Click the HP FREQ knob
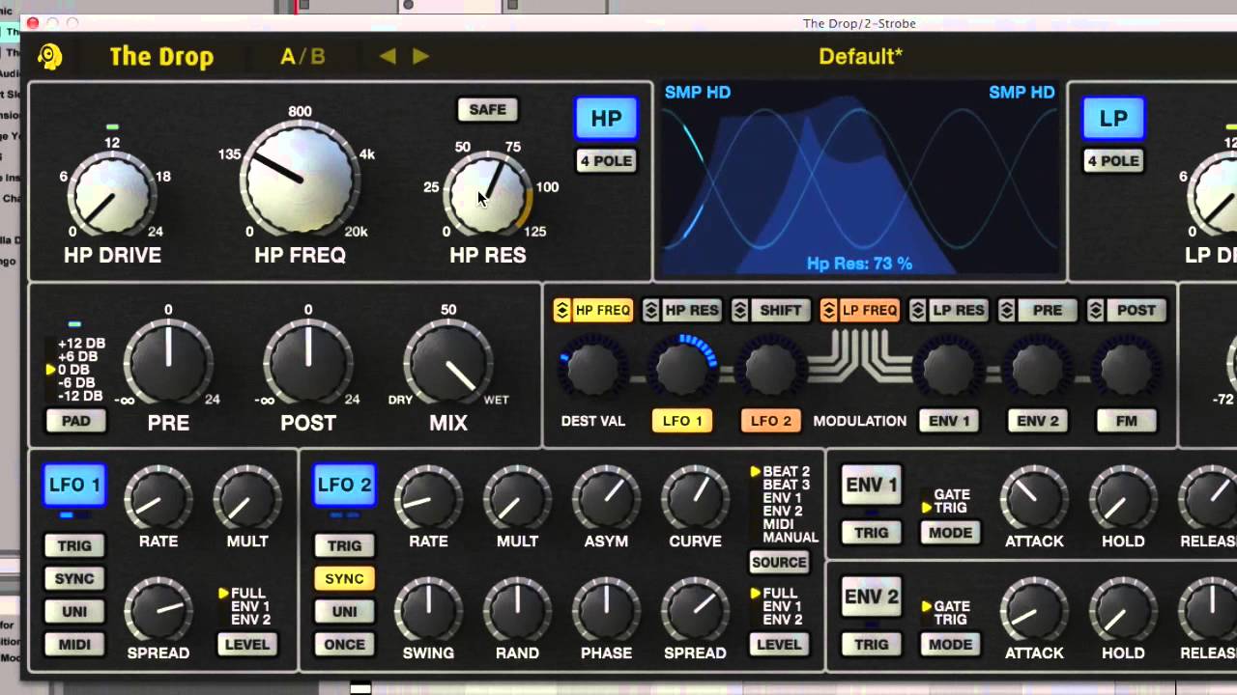1237x695 pixels. click(300, 181)
